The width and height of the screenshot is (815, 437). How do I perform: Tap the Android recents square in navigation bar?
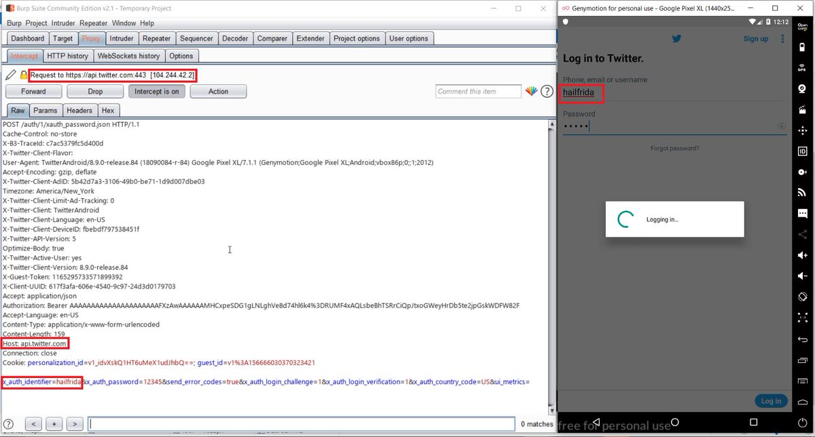pyautogui.click(x=753, y=423)
